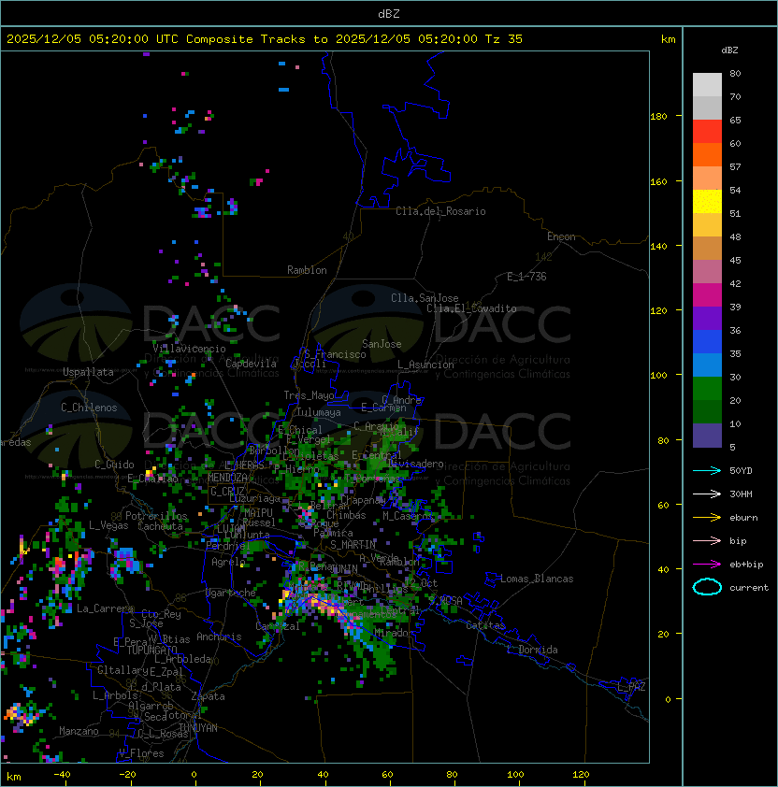Click the 'eb+bip' legend label
The image size is (778, 787).
(x=746, y=565)
